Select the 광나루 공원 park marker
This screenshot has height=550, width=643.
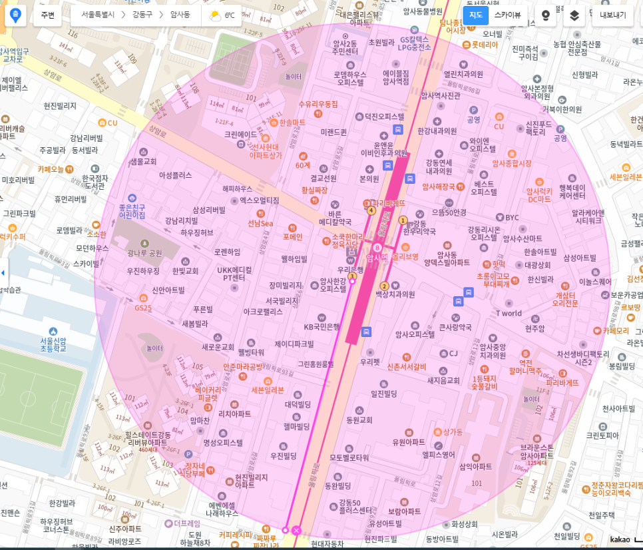coord(144,244)
